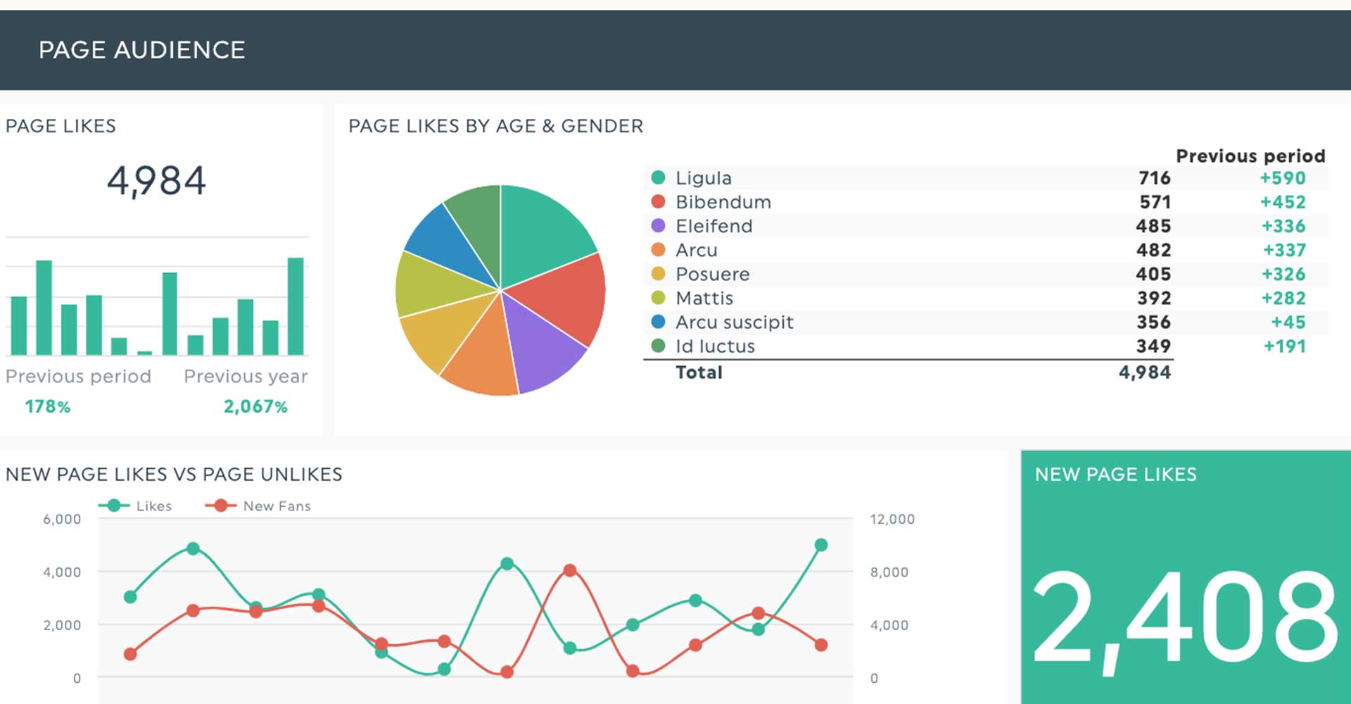Click the Posuere row label

[713, 274]
